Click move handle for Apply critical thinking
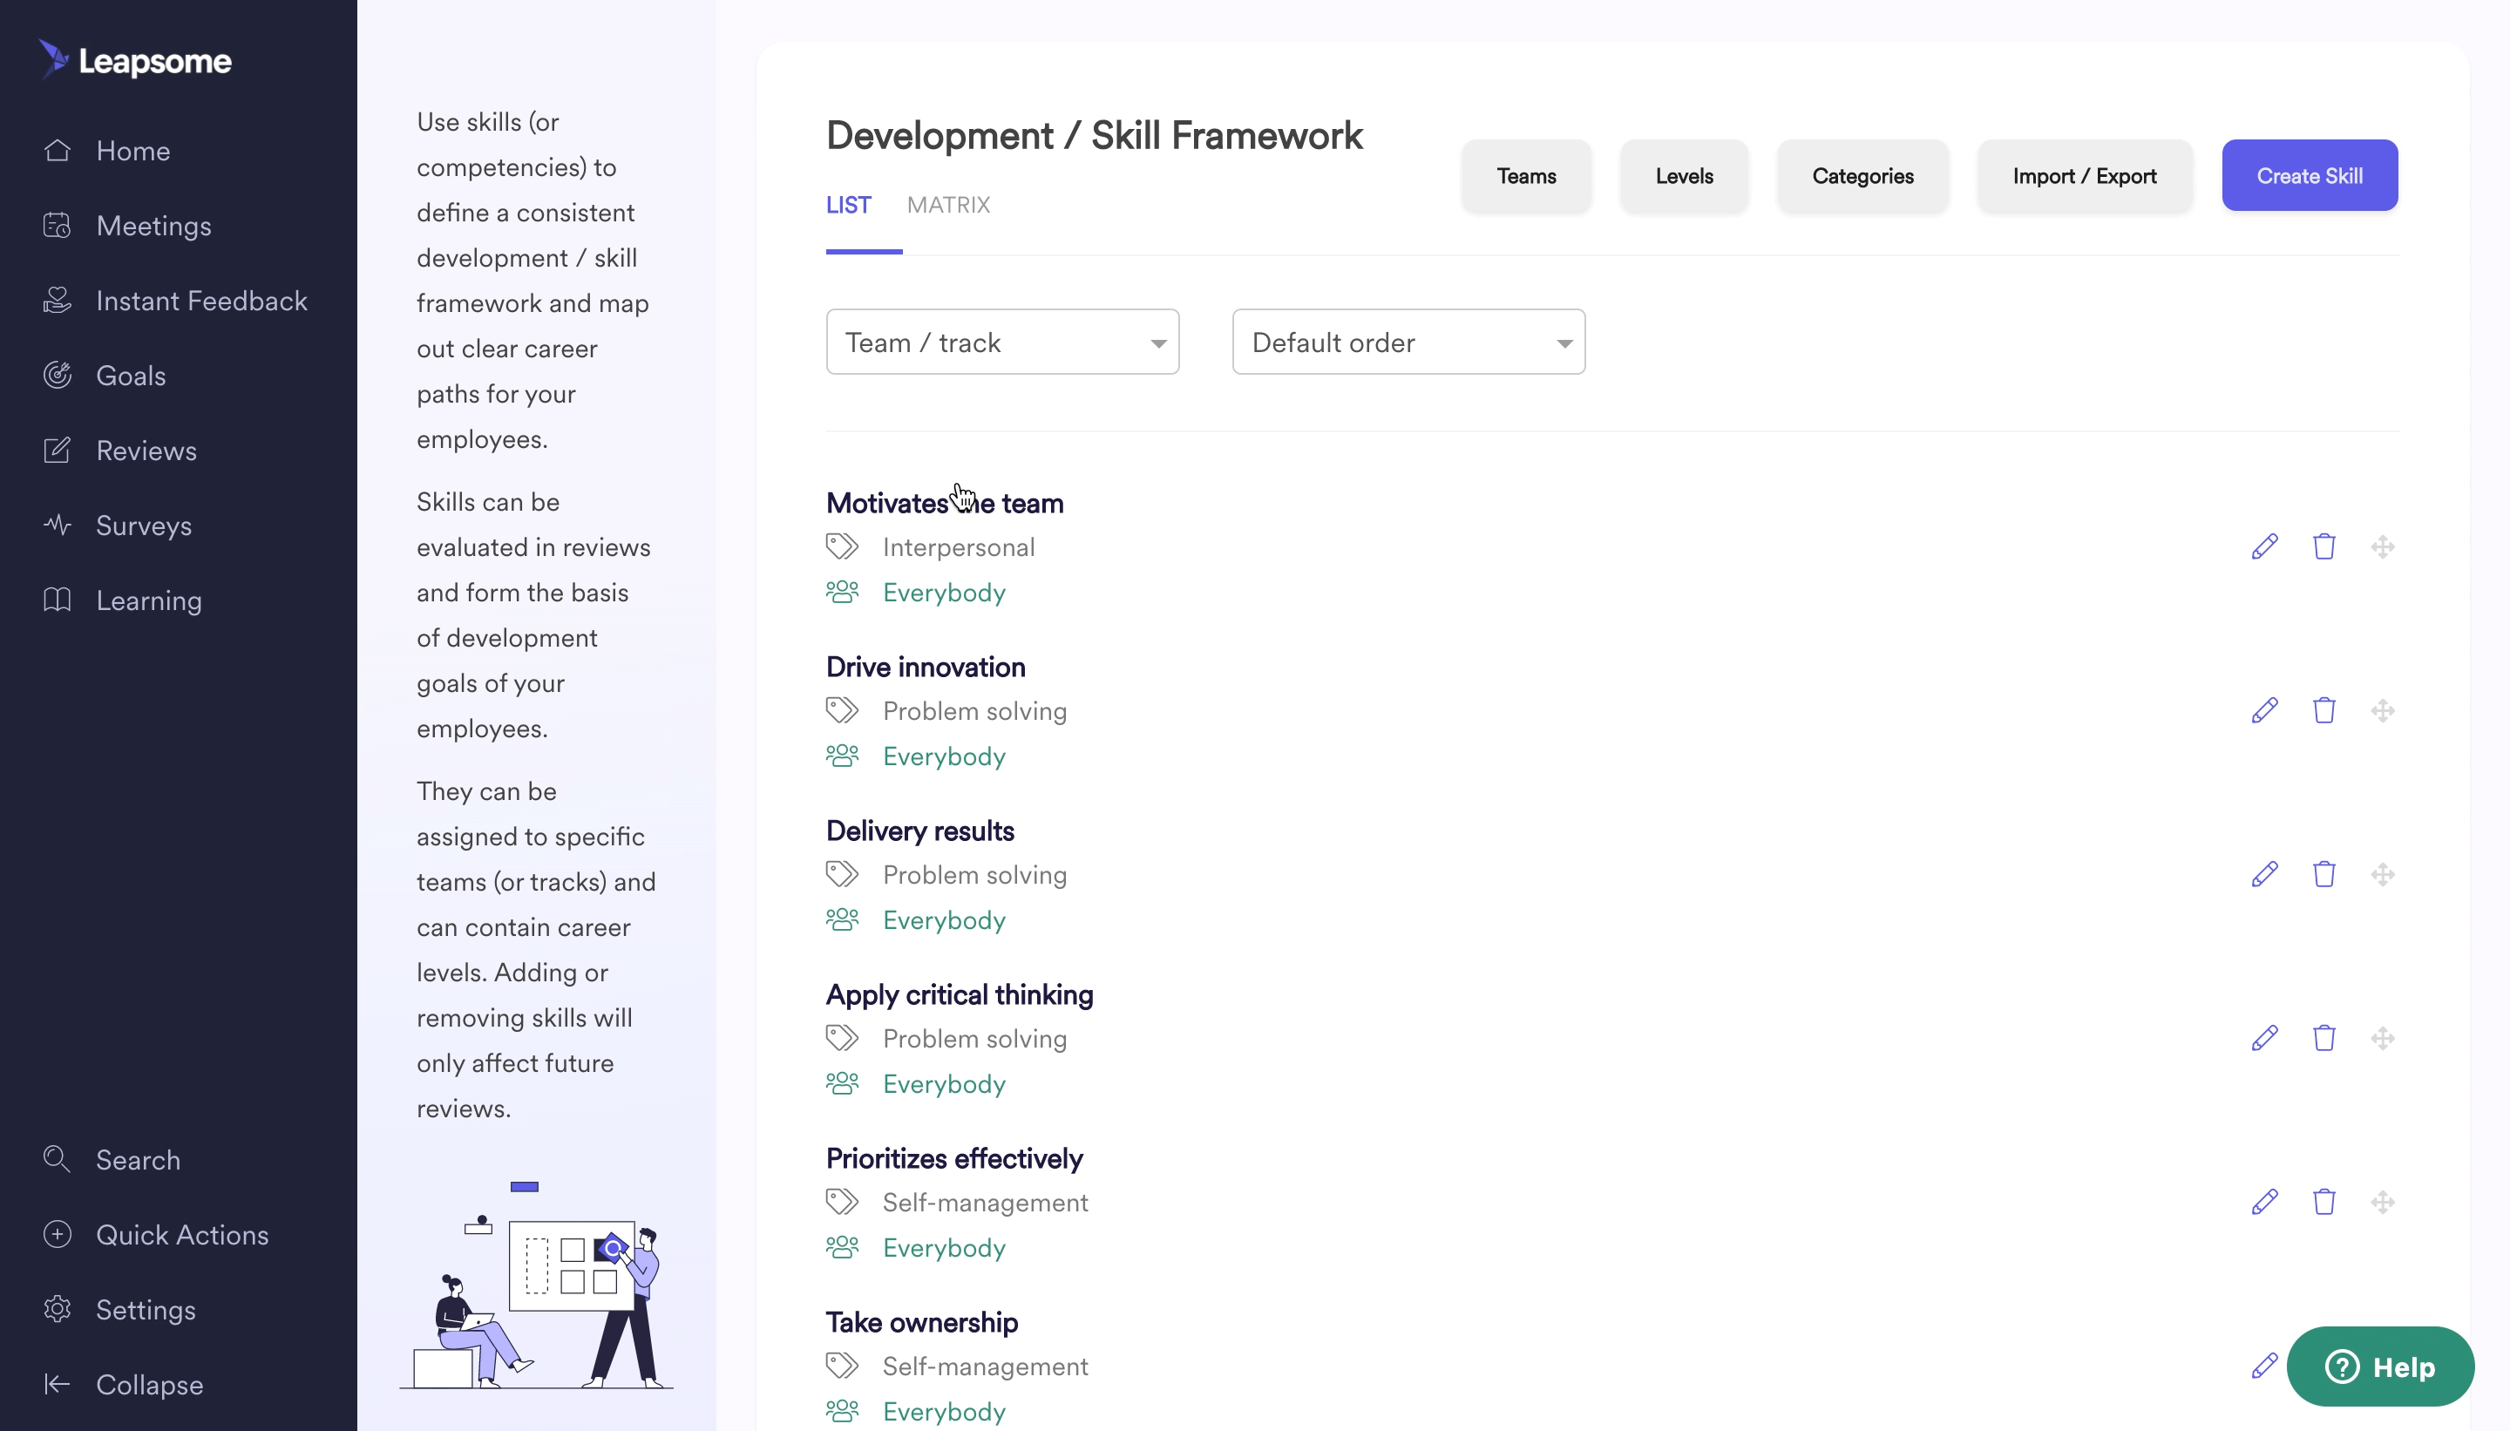Image resolution: width=2510 pixels, height=1431 pixels. (x=2382, y=1038)
